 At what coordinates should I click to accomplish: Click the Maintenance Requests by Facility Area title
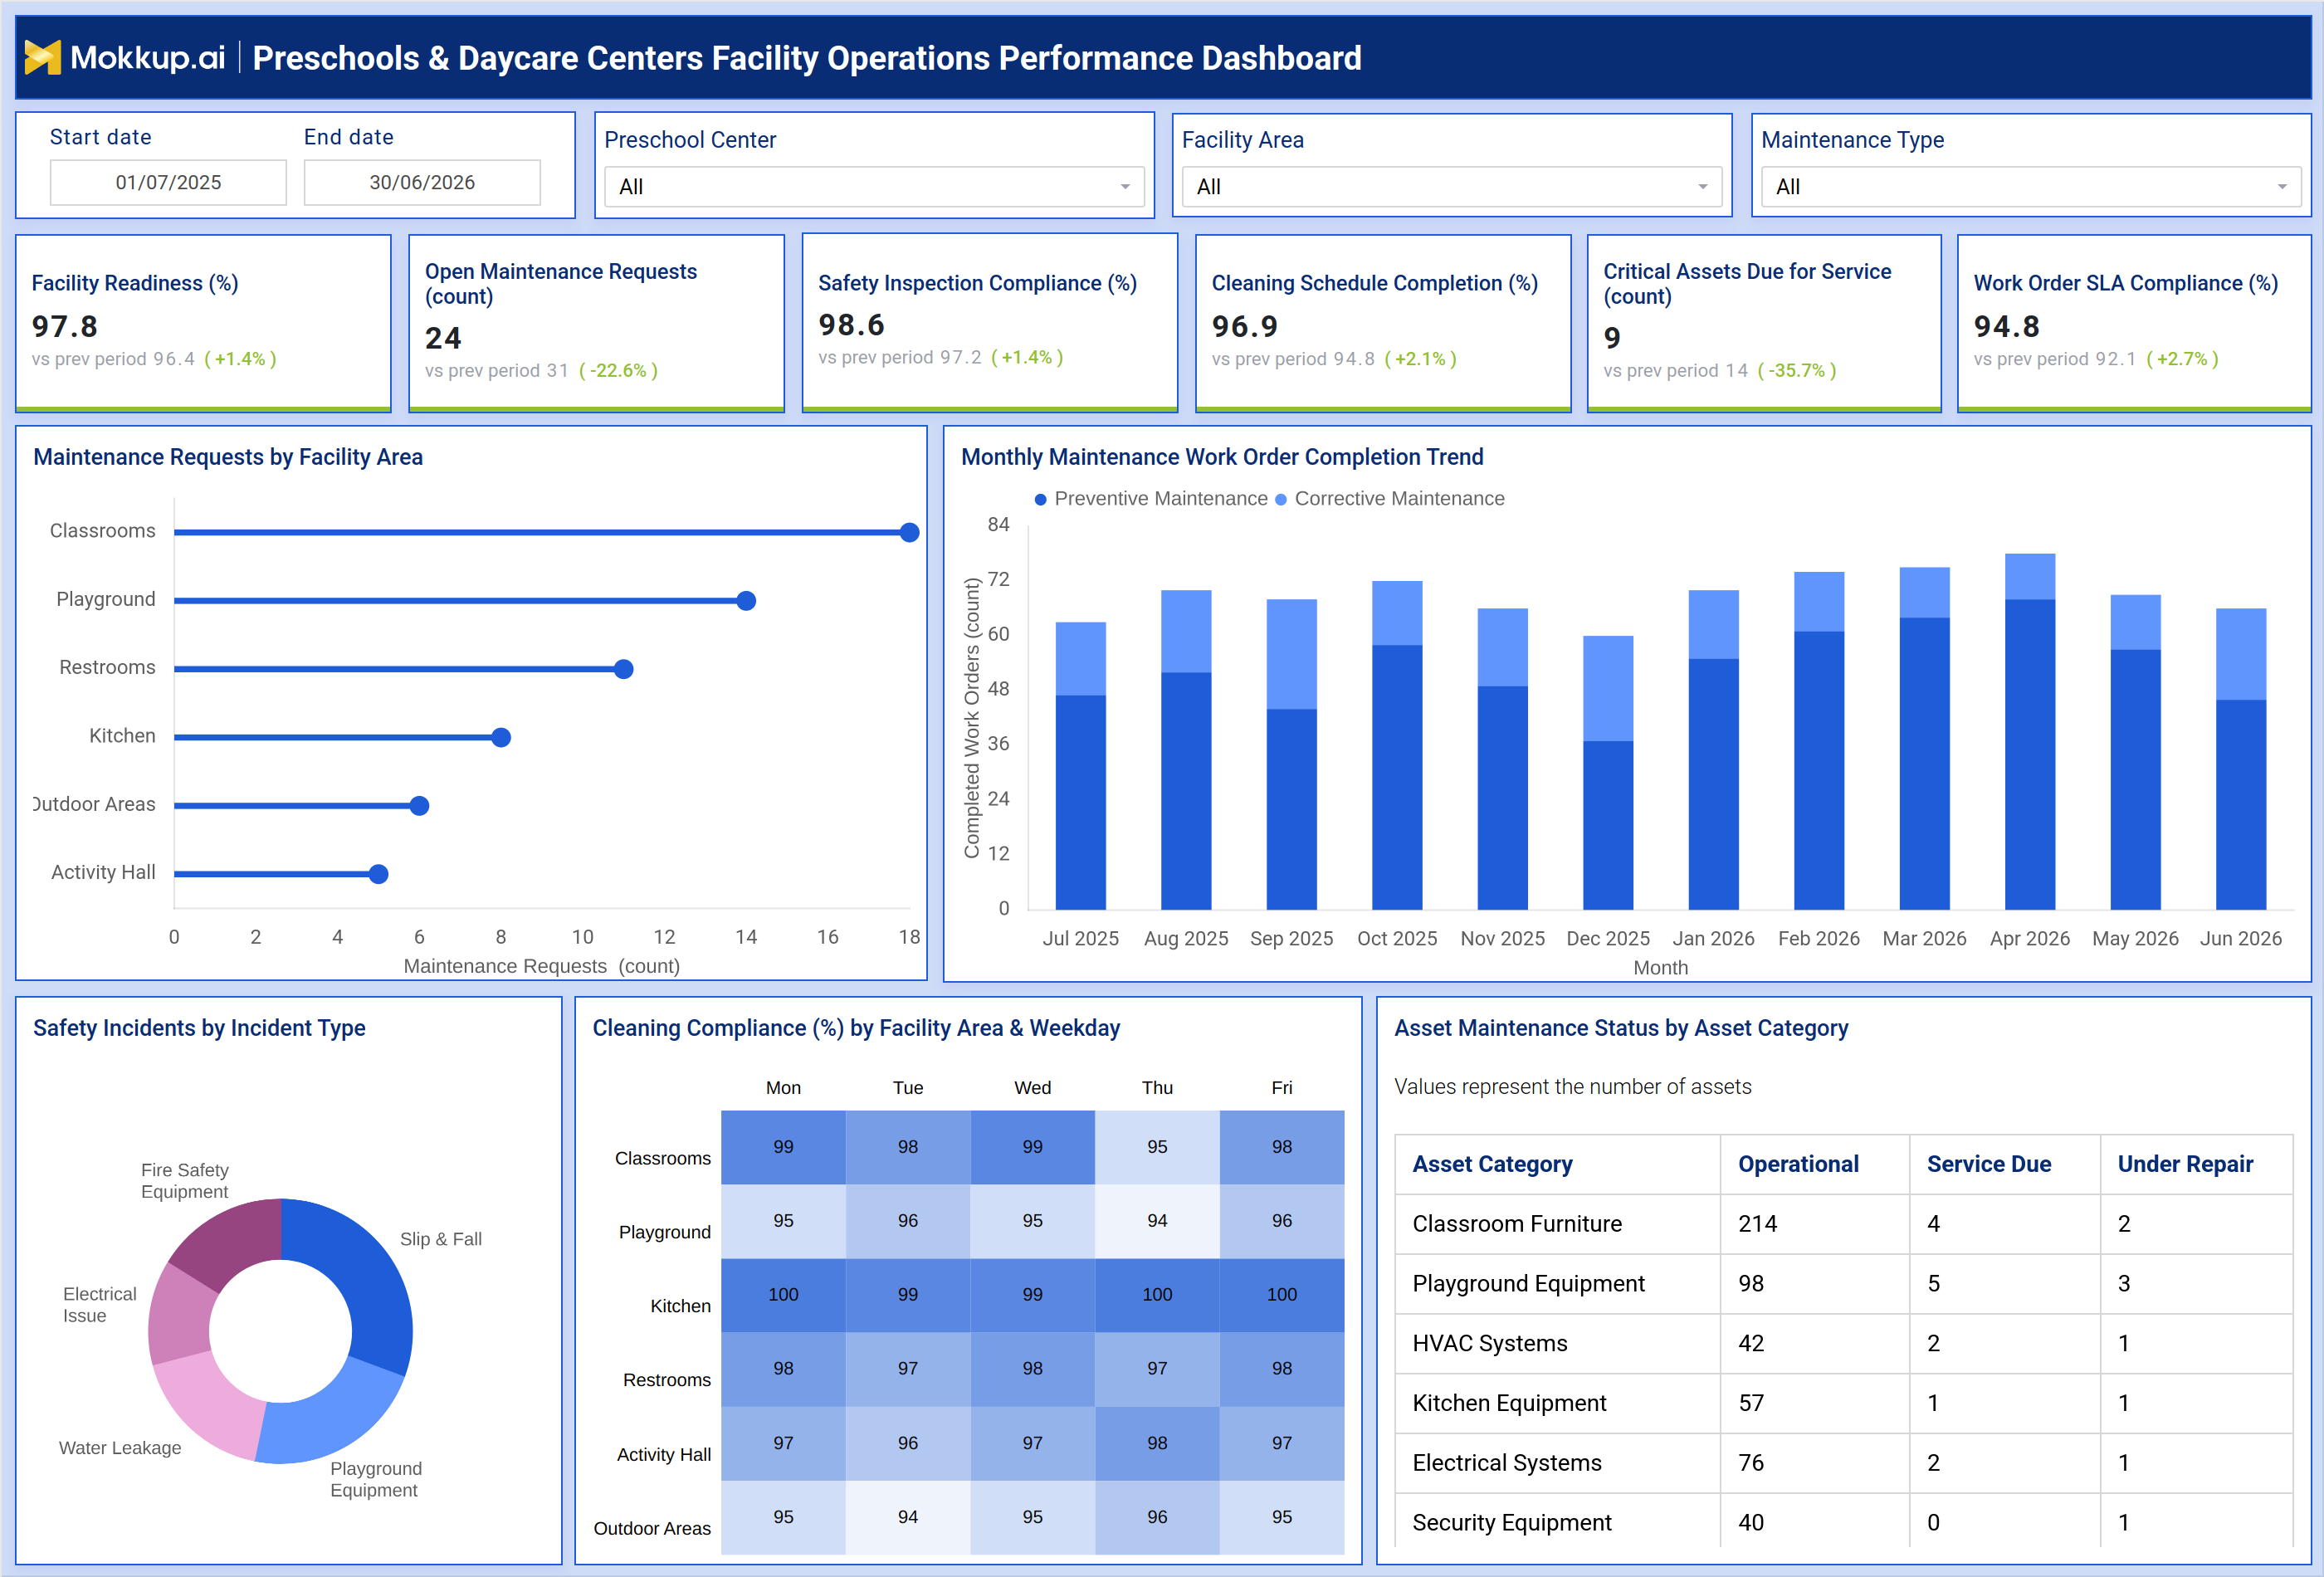pos(228,457)
